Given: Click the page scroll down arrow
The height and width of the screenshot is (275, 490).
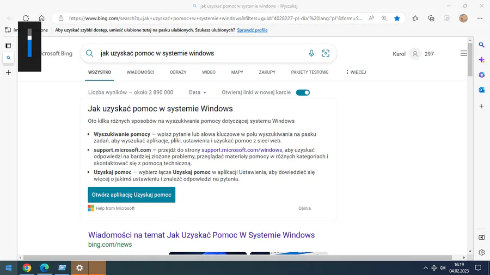Looking at the screenshot, I should (x=470, y=251).
